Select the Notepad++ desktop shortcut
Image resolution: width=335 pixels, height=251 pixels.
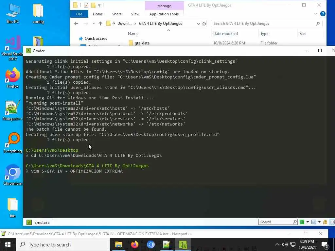[x=13, y=110]
